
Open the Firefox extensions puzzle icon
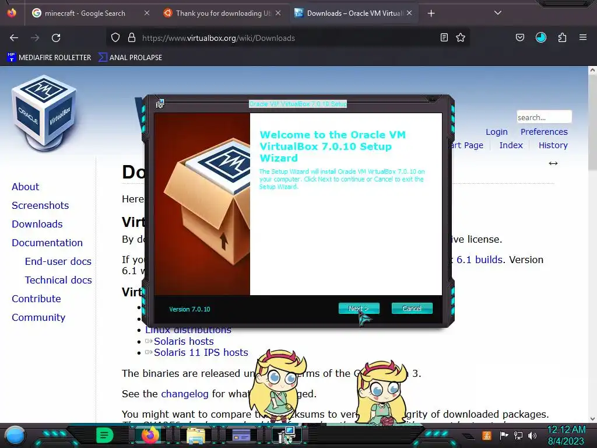tap(563, 37)
